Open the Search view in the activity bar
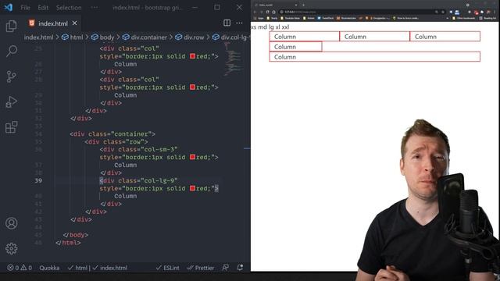The image size is (500, 281). click(12, 51)
